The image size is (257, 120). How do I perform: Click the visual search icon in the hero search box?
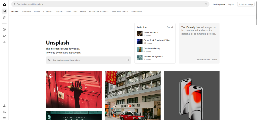pos(128,60)
